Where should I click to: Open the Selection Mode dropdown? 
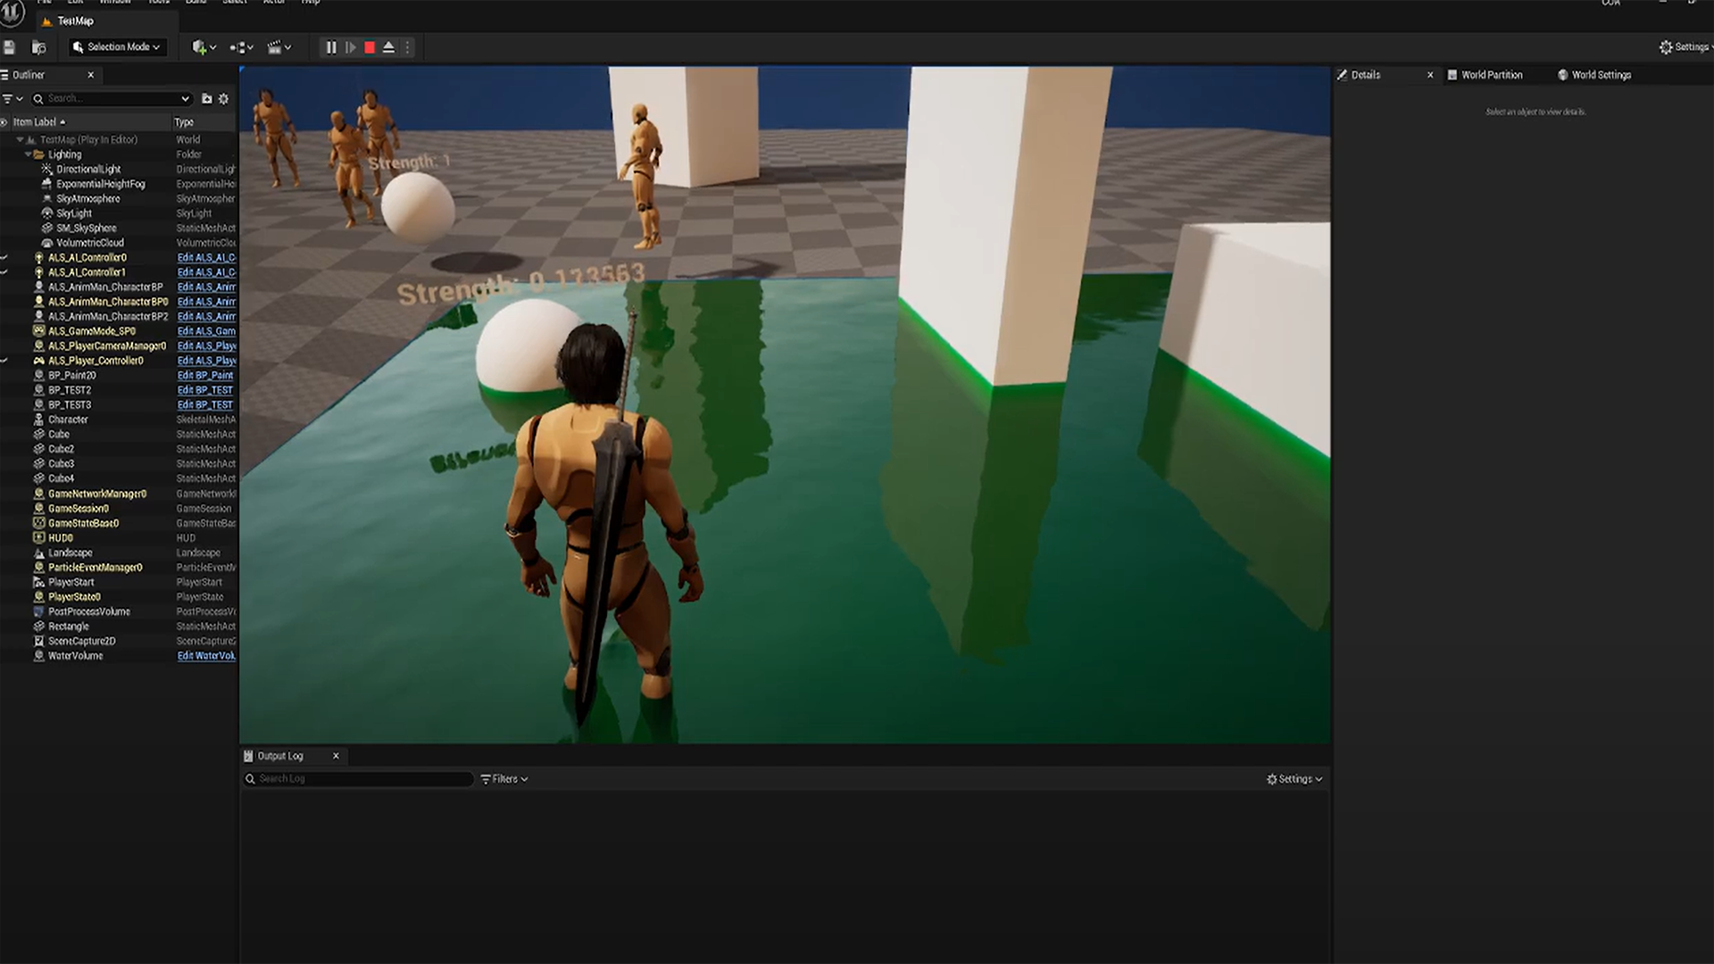click(117, 47)
